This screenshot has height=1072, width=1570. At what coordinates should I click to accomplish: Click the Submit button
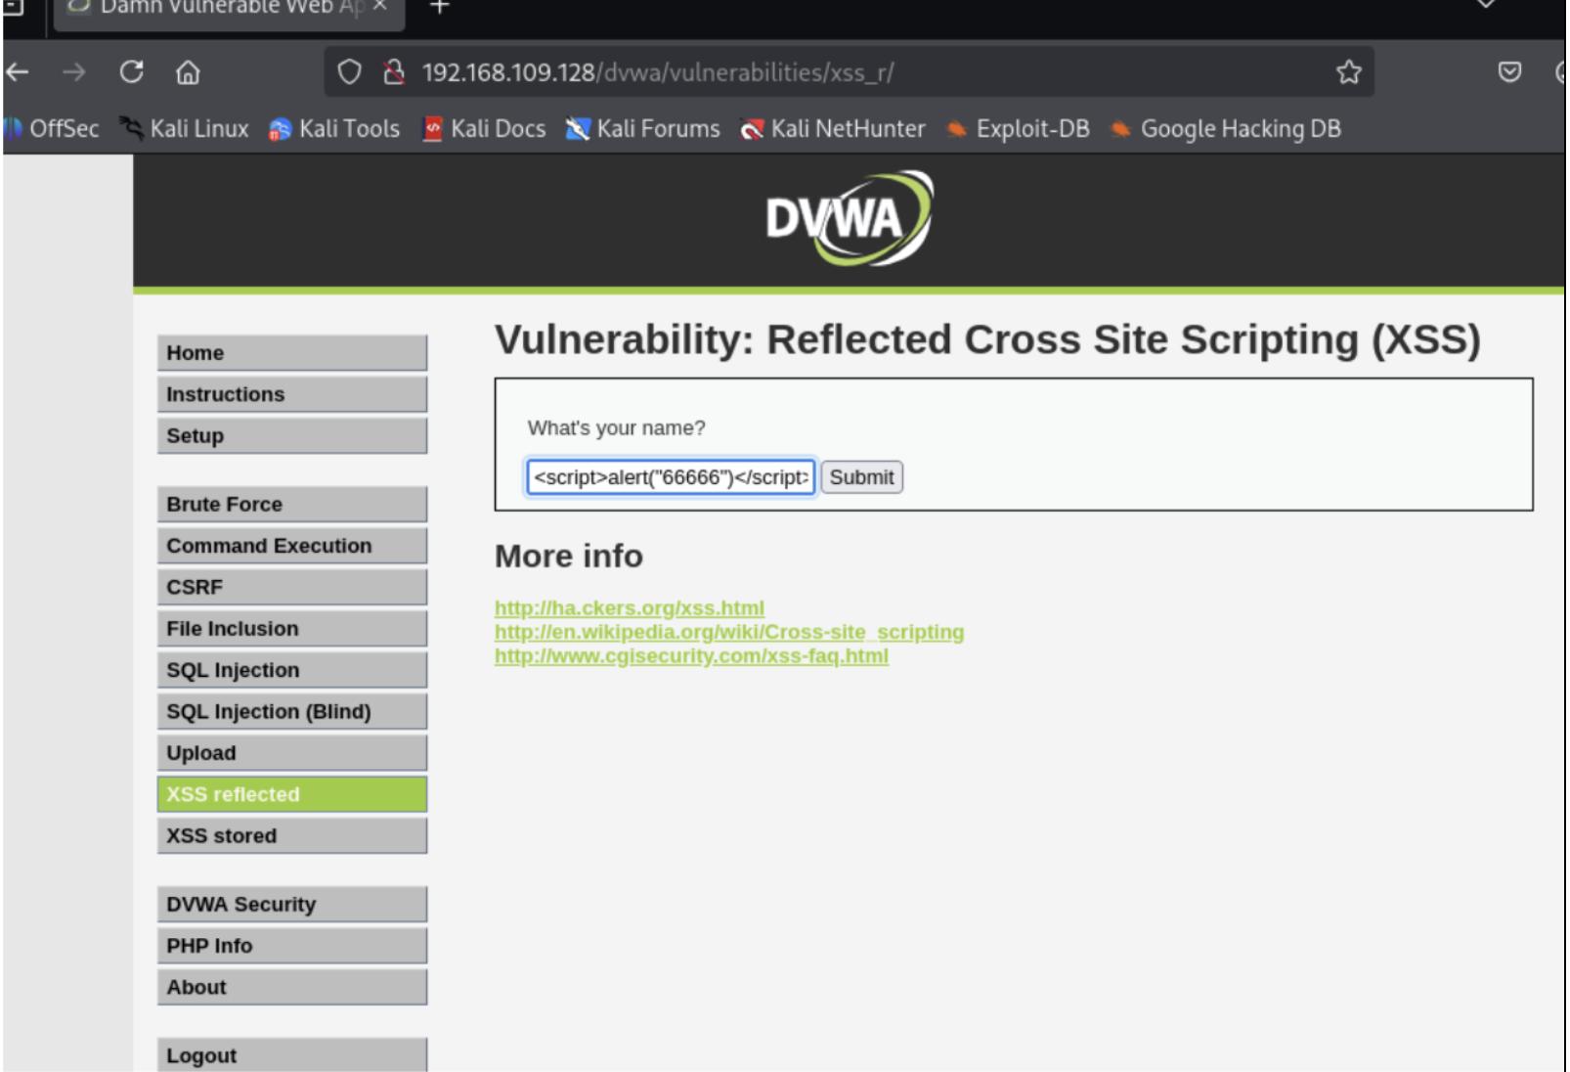[x=861, y=477]
